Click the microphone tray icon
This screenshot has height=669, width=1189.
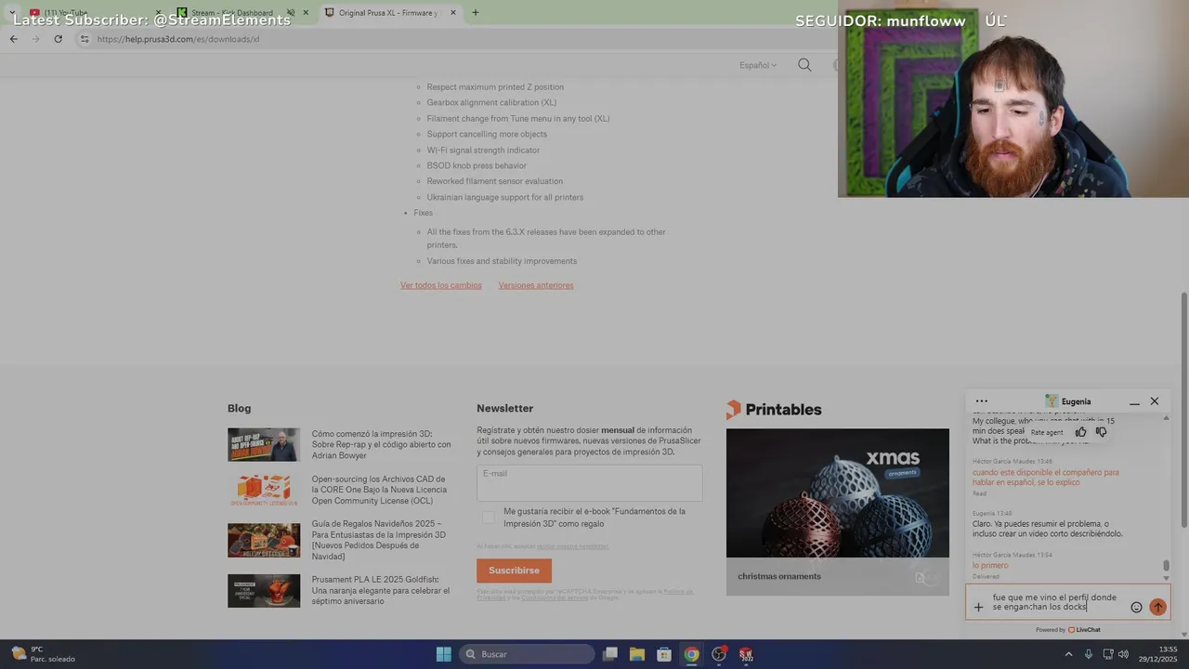1088,654
